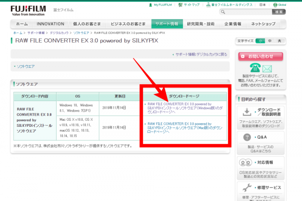Click breadcrumb デジタルカメラ link

[59, 33]
